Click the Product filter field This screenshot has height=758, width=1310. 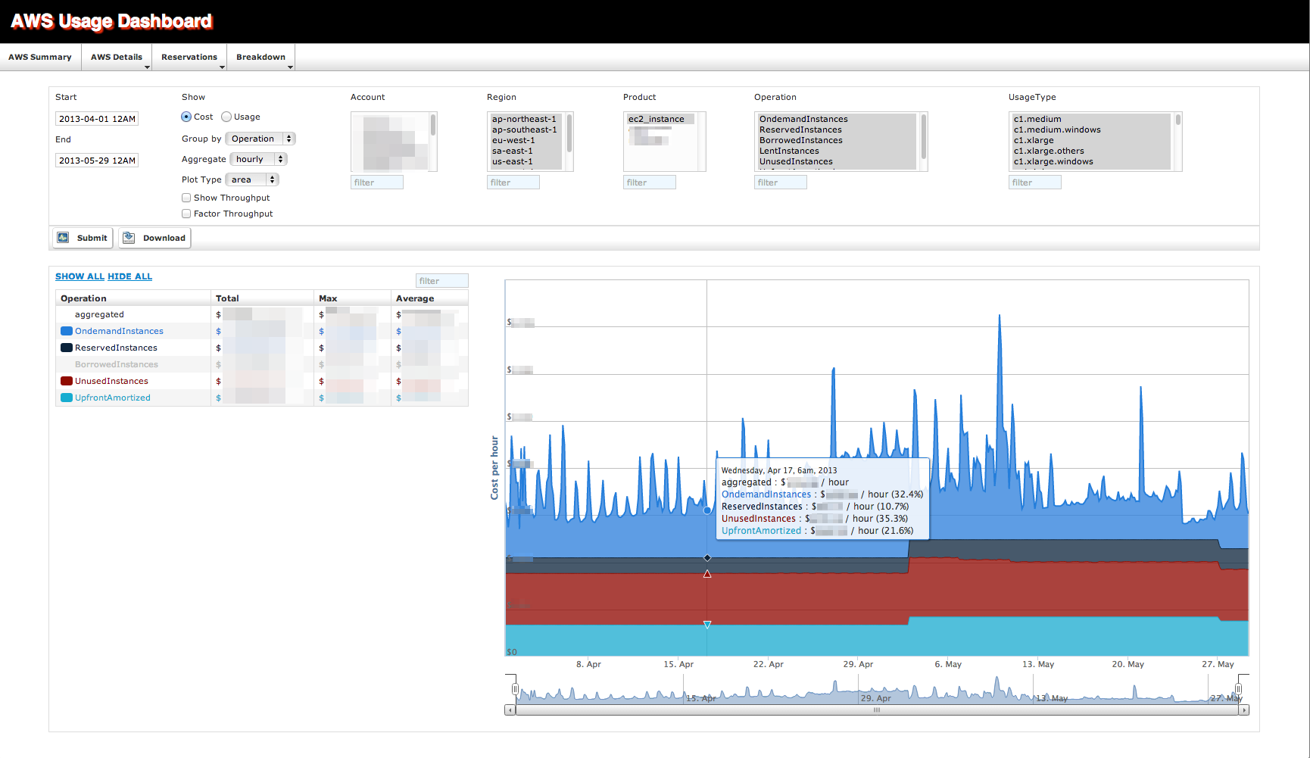[650, 182]
